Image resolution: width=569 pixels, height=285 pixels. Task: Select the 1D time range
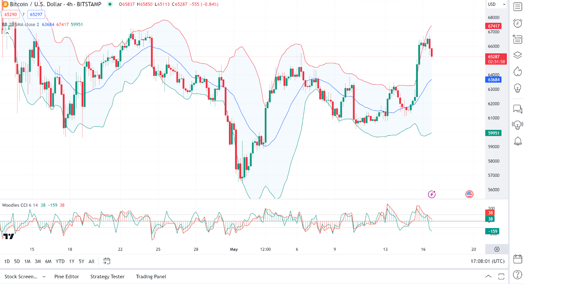[x=7, y=261]
